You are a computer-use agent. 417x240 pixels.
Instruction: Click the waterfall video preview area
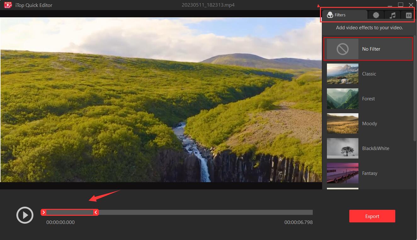pyautogui.click(x=161, y=99)
